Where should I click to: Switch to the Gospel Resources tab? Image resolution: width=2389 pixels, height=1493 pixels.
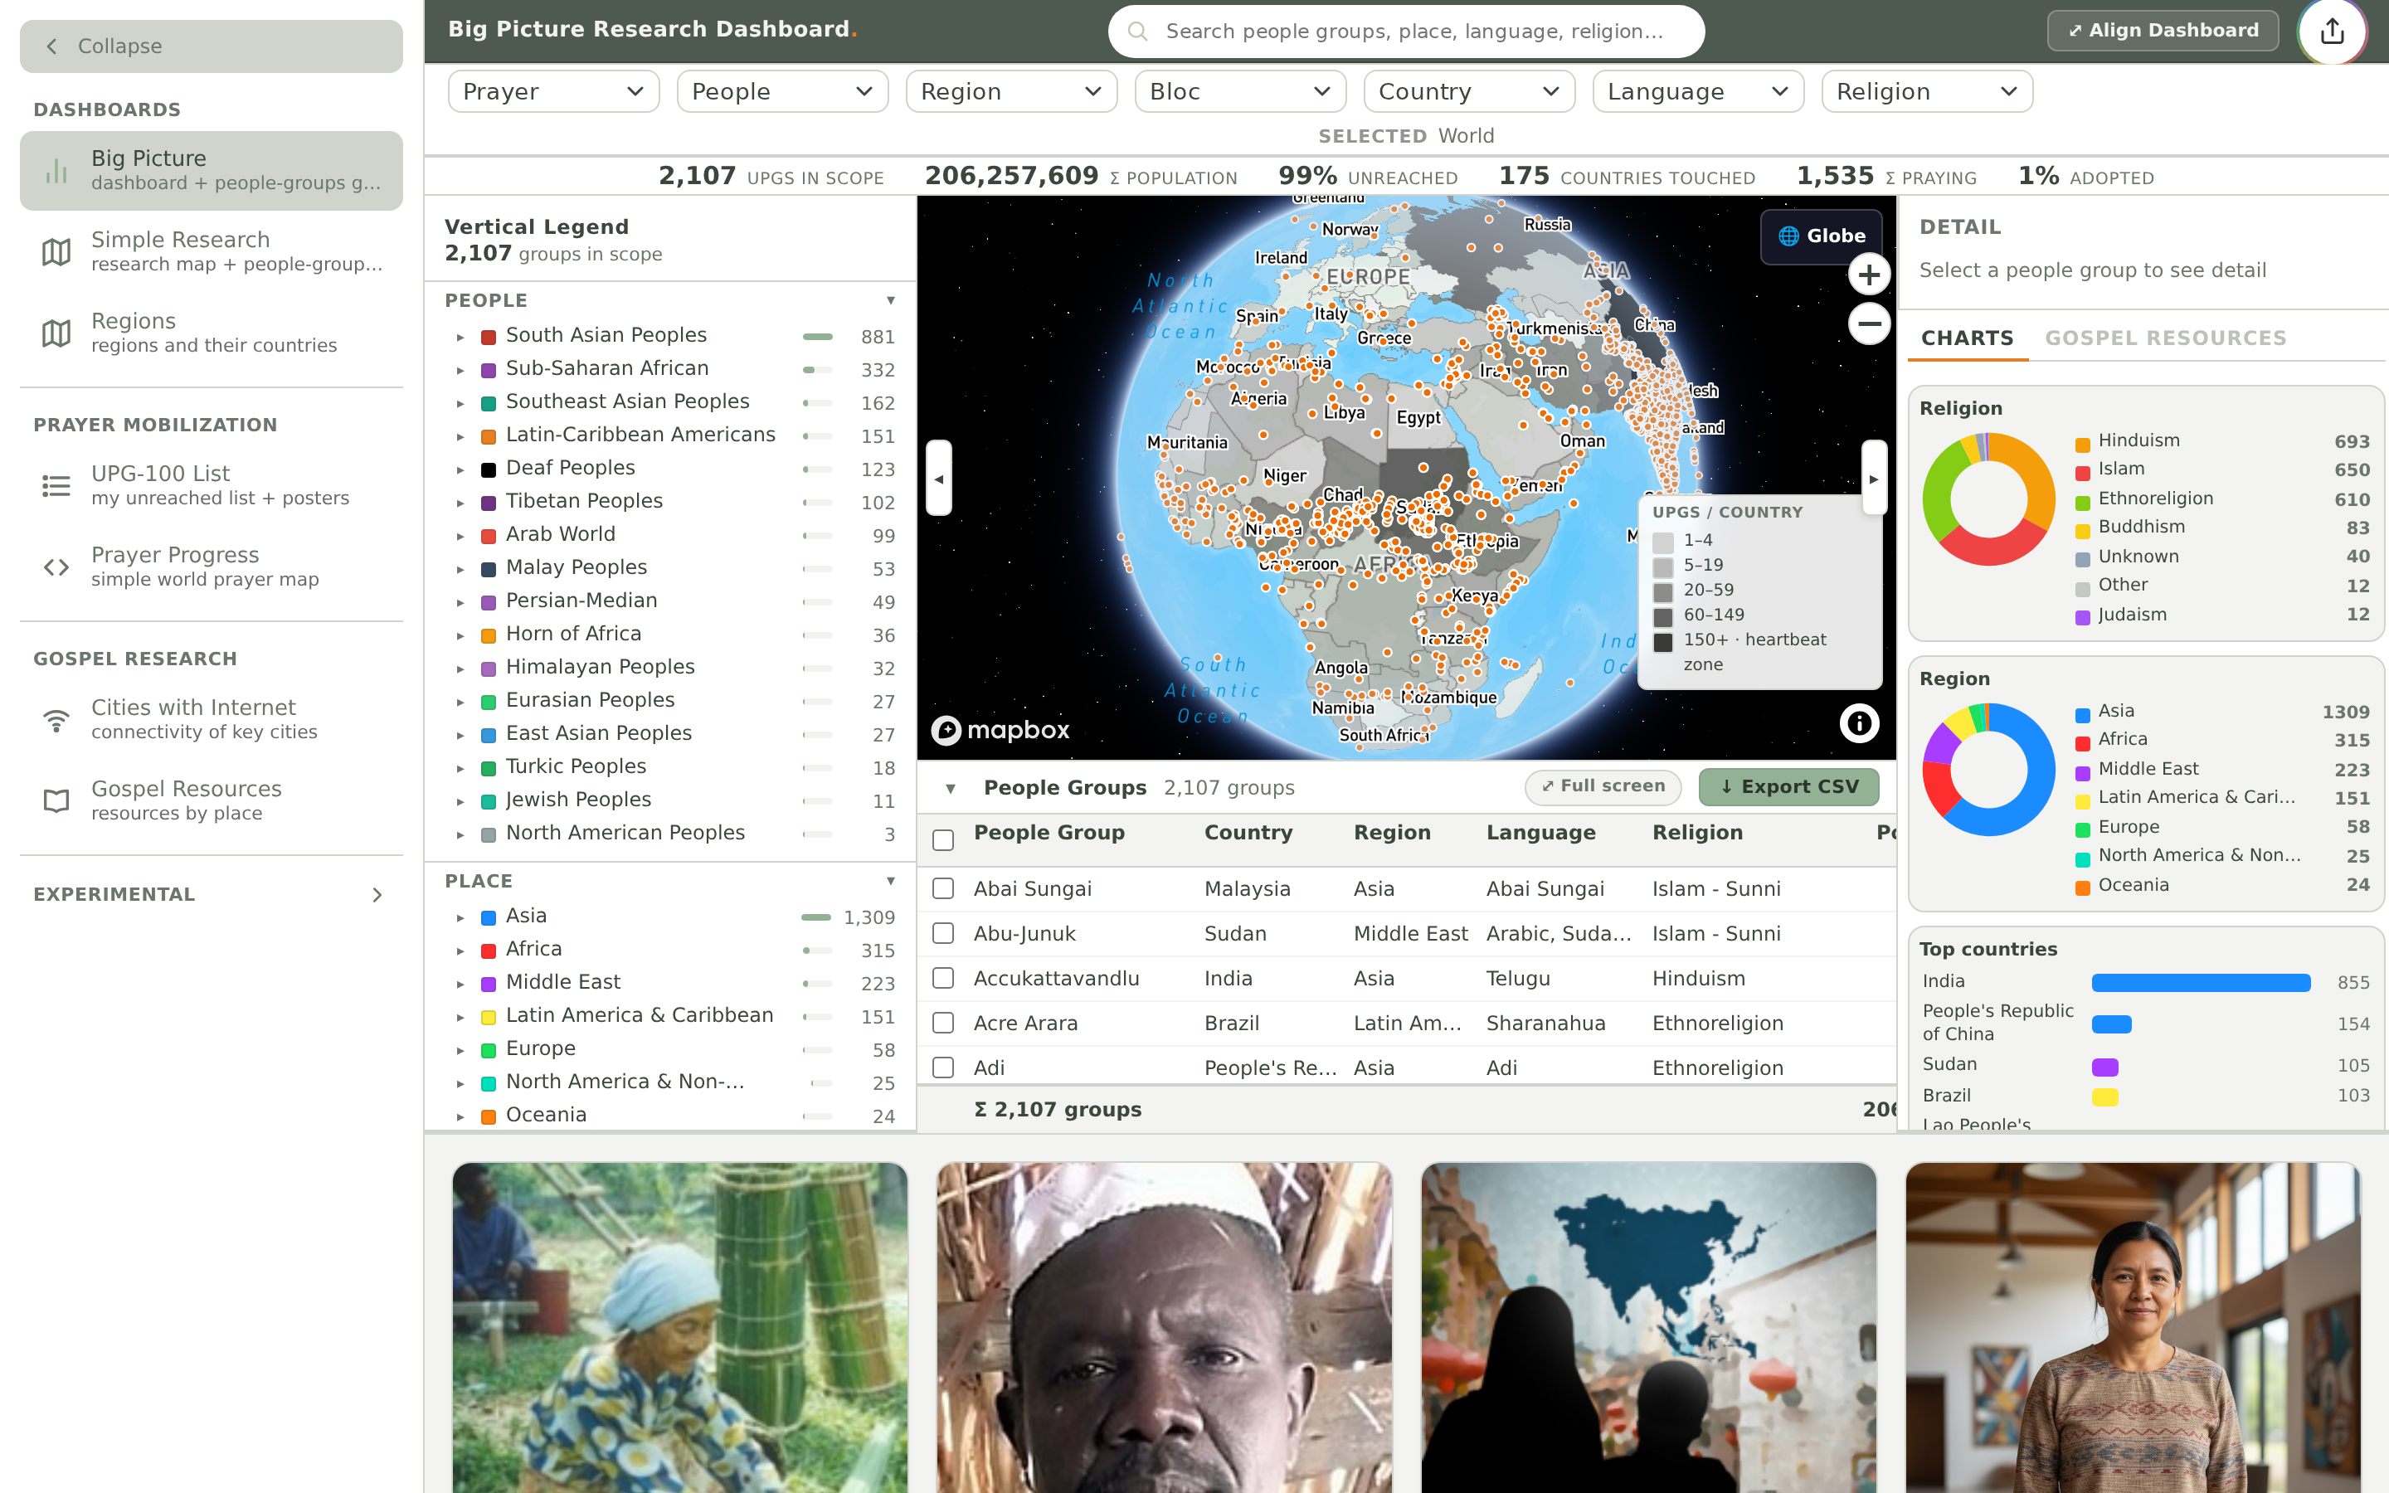pyautogui.click(x=2165, y=338)
